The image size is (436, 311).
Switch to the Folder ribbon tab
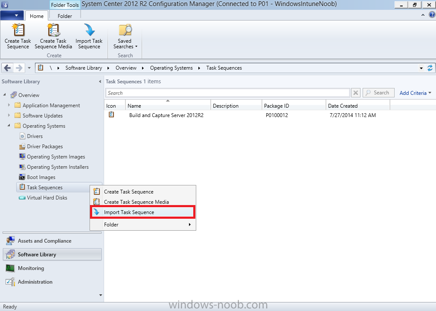65,16
